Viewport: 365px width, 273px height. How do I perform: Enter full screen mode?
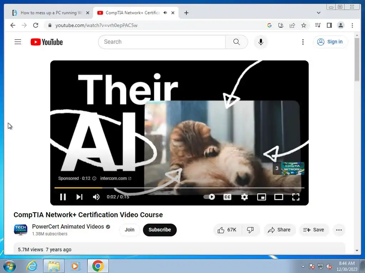pyautogui.click(x=295, y=197)
